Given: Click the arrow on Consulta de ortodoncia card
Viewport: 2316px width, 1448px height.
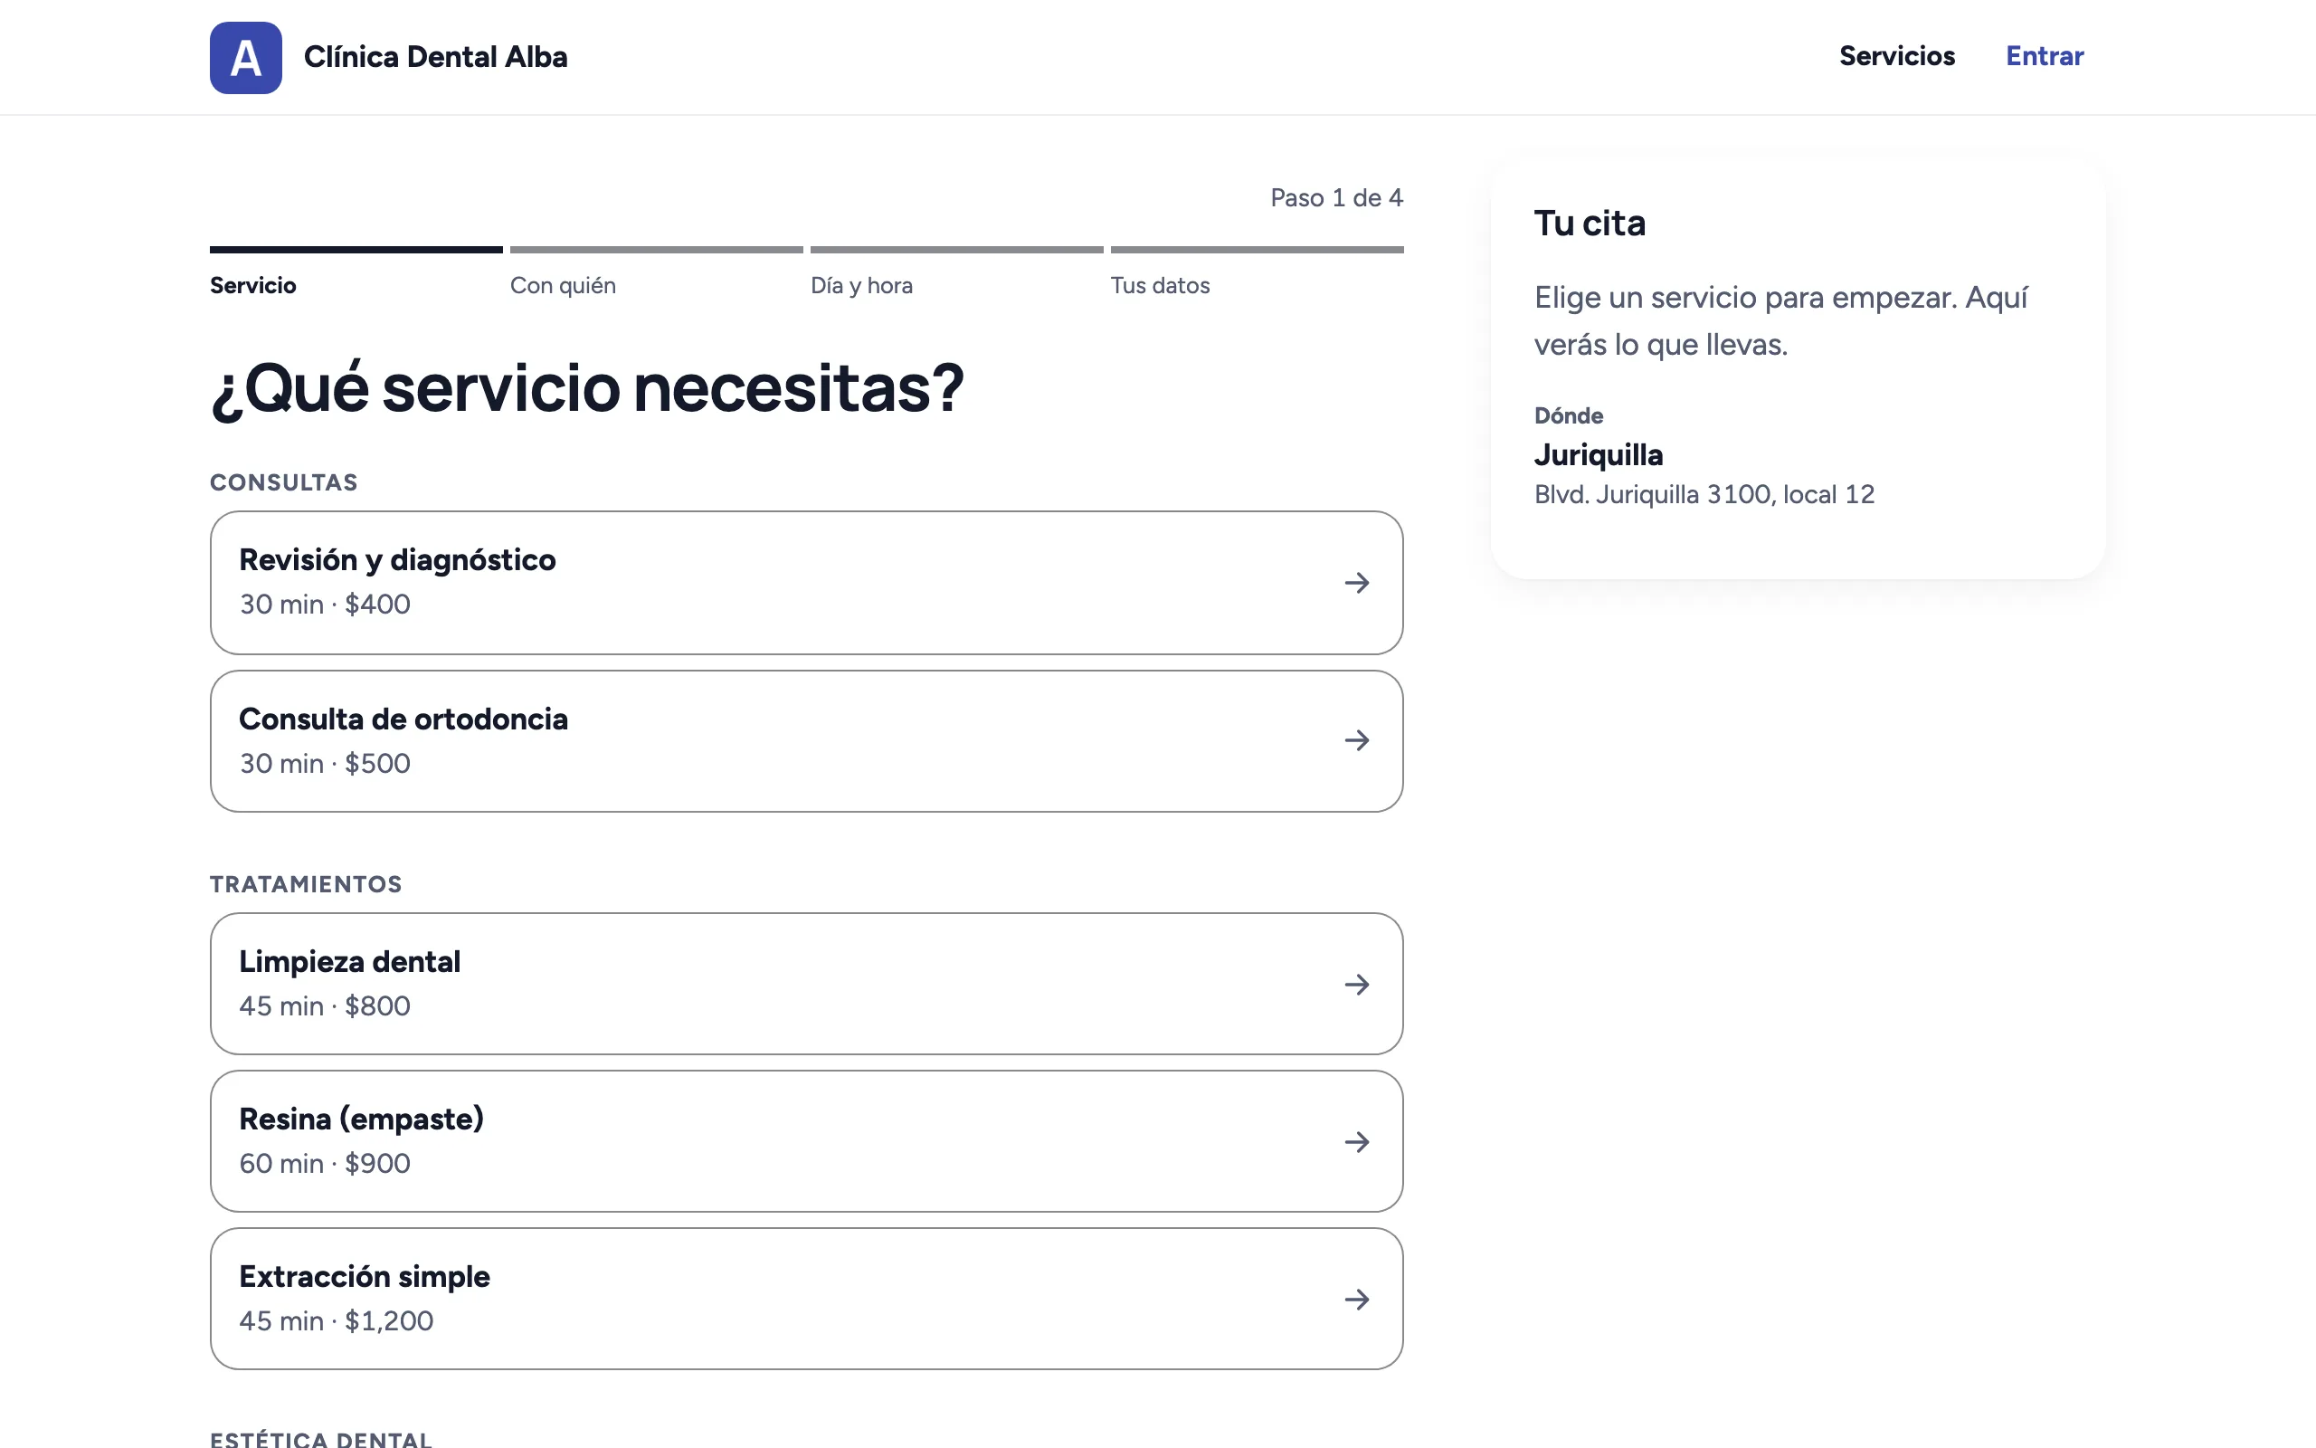Looking at the screenshot, I should click(x=1356, y=740).
